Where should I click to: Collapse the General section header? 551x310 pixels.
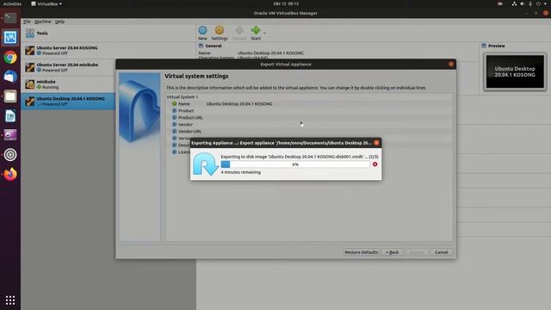(210, 46)
